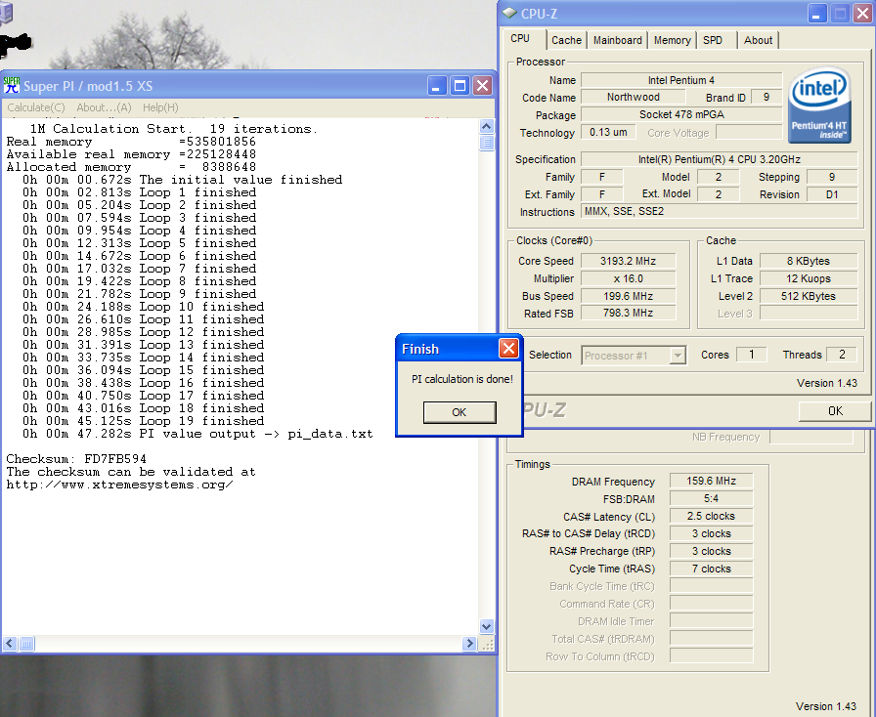Screen dimensions: 876x717
Task: Click the Rated FSB value 798.3 MHz
Action: click(628, 314)
